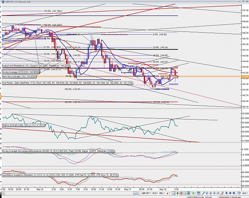Click the reset zoom magnifier with red mark
This screenshot has width=249, height=198.
pos(222,193)
